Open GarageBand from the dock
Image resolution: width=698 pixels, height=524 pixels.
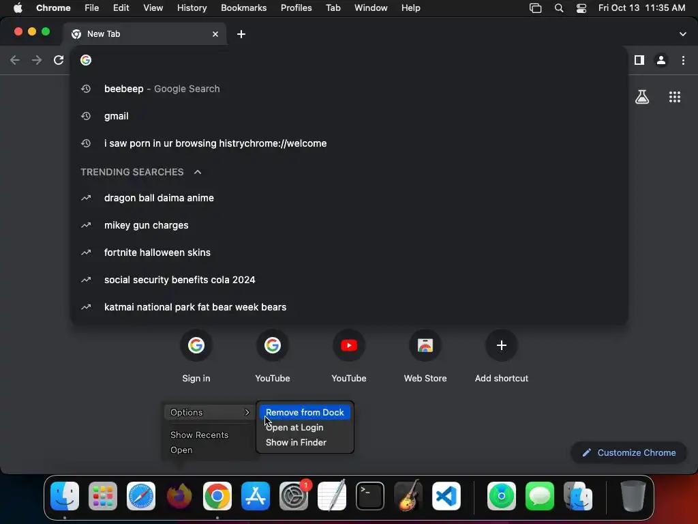[408, 496]
